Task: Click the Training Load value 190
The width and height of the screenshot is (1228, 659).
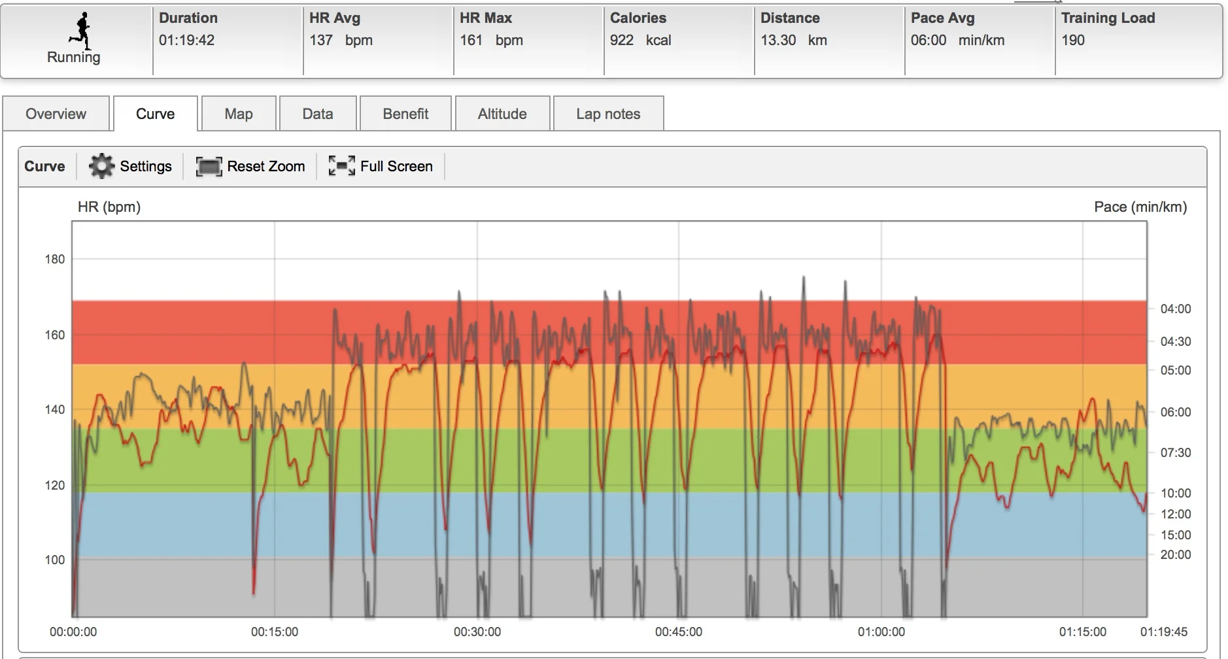Action: (x=1073, y=40)
